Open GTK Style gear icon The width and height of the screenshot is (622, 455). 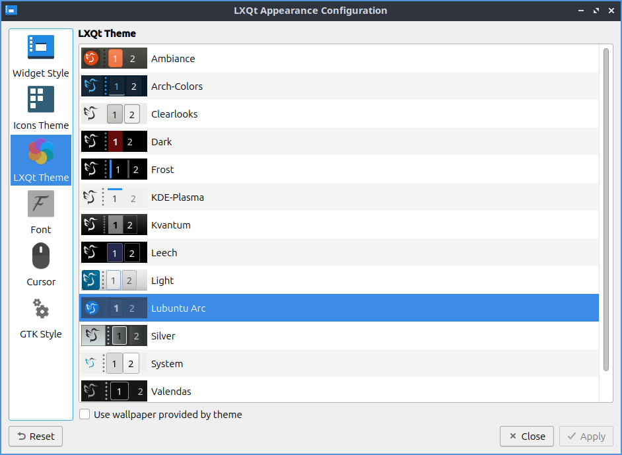click(x=41, y=308)
